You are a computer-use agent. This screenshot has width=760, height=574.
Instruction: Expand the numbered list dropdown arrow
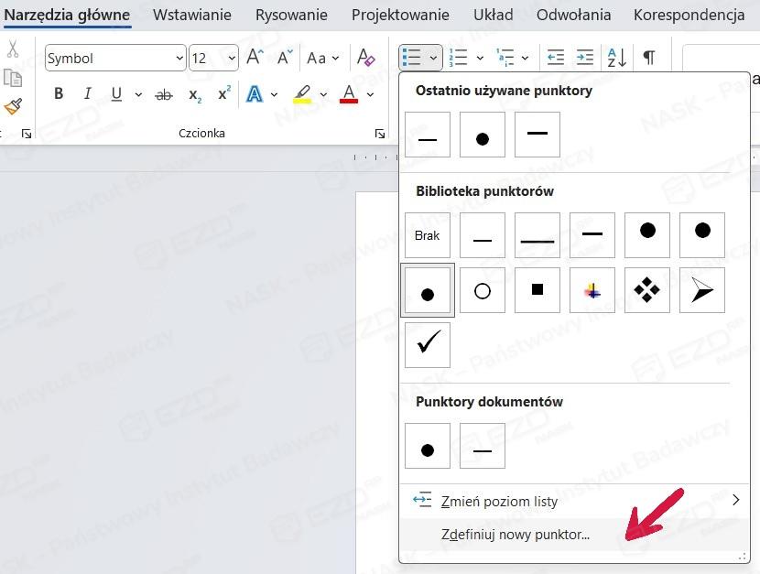tap(480, 59)
